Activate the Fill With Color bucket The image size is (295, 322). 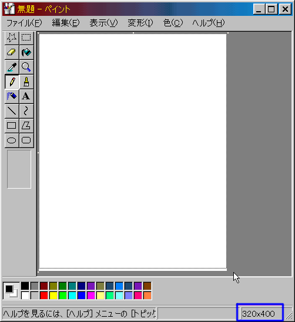(26, 52)
